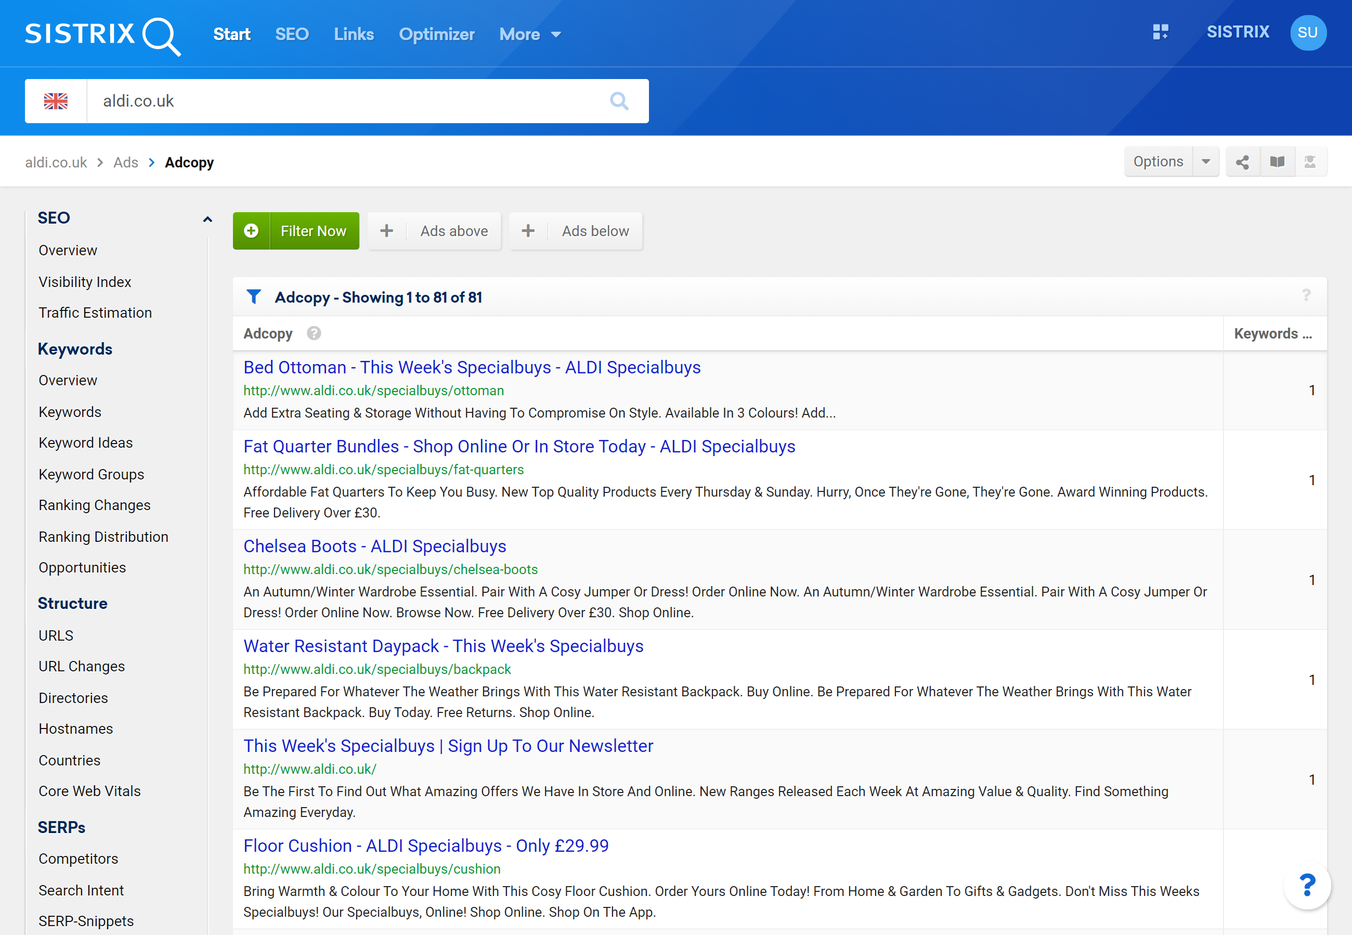Sort by the Keywords column header

[1273, 333]
